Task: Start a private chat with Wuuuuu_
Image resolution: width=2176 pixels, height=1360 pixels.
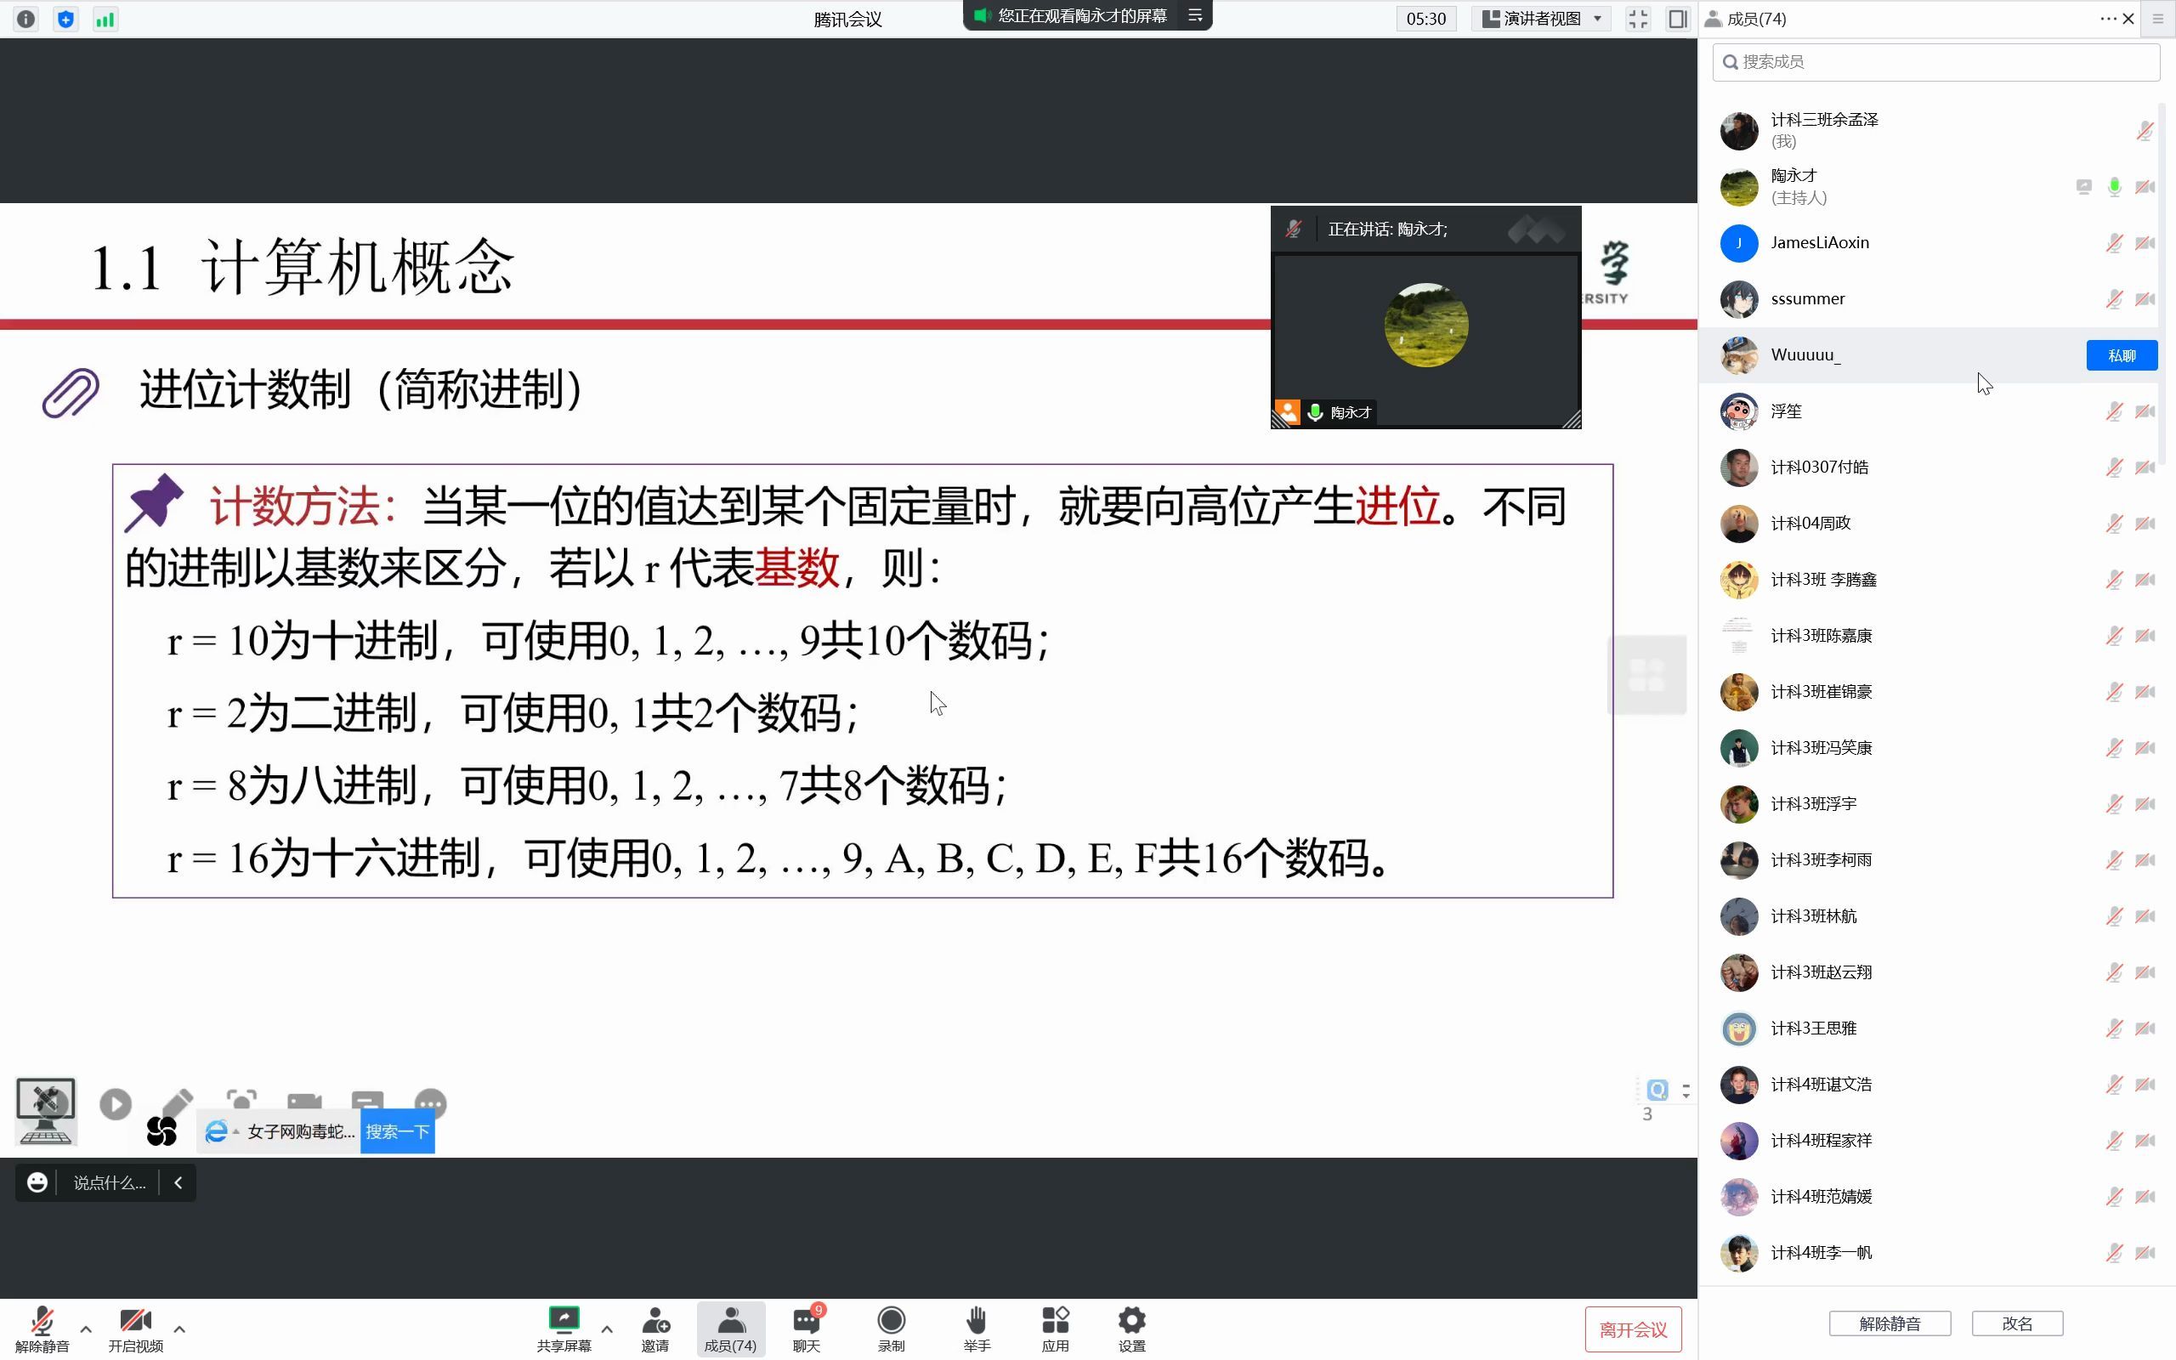Action: coord(2121,354)
